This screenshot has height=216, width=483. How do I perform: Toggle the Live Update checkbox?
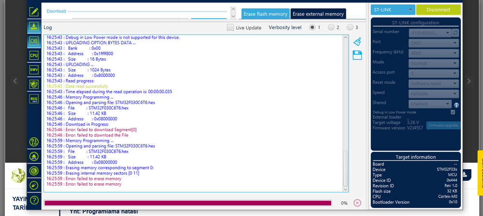tap(230, 27)
